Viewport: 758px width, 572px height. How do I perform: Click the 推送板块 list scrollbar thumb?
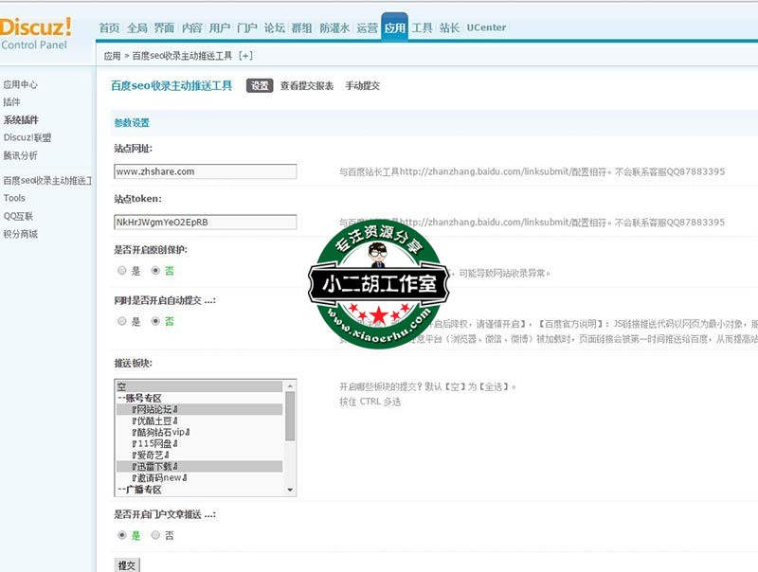pos(290,415)
